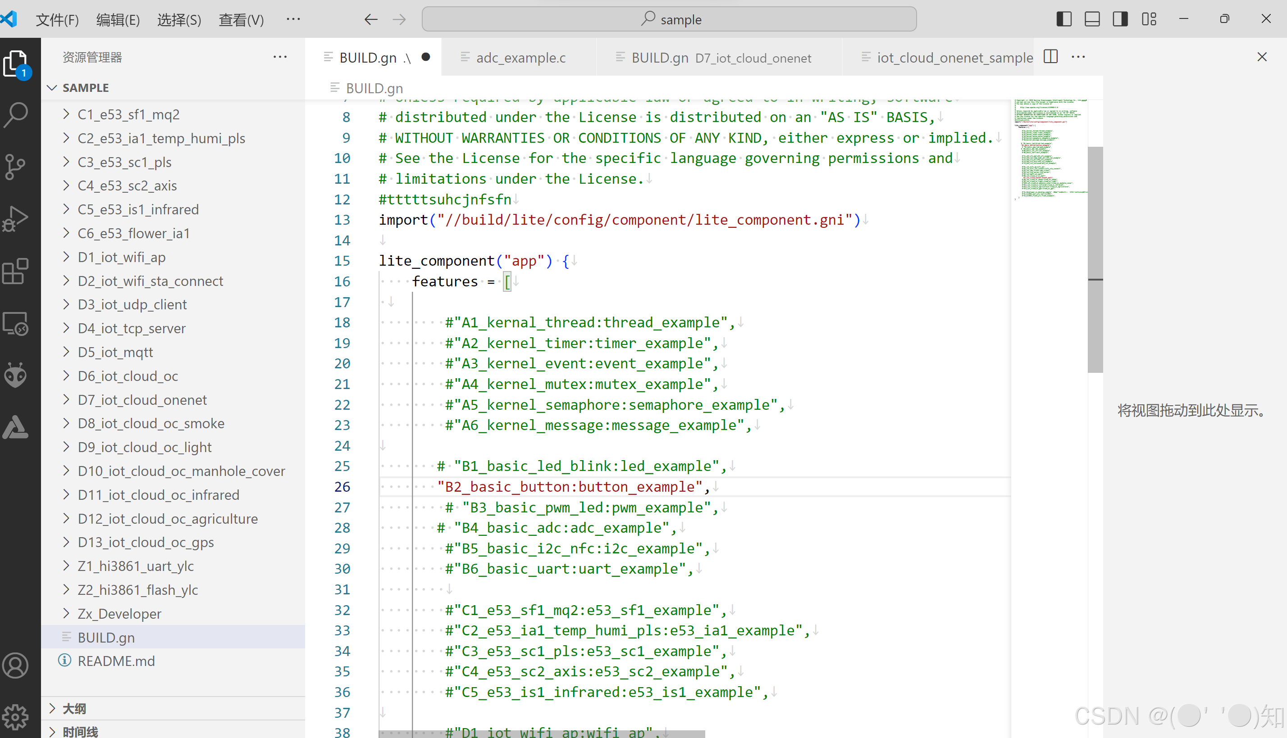The image size is (1287, 738).
Task: Open the Search view in activity bar
Action: click(x=16, y=114)
